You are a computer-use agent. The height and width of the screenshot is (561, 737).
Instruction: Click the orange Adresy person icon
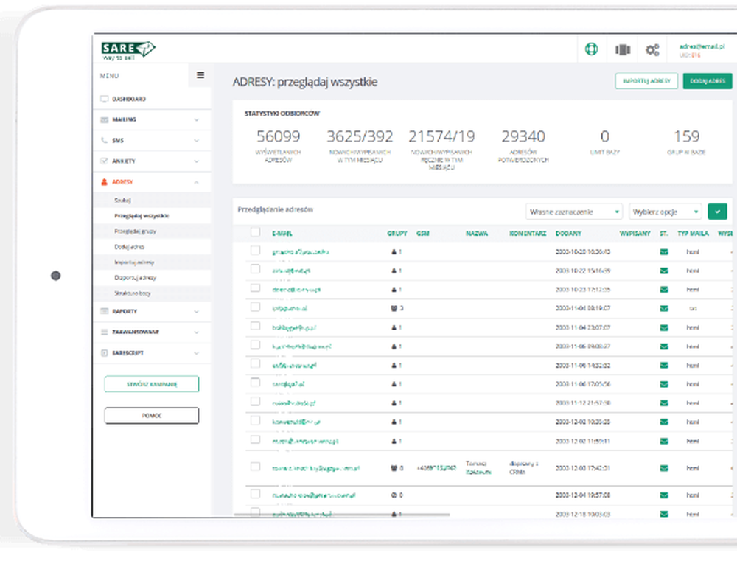click(x=105, y=181)
